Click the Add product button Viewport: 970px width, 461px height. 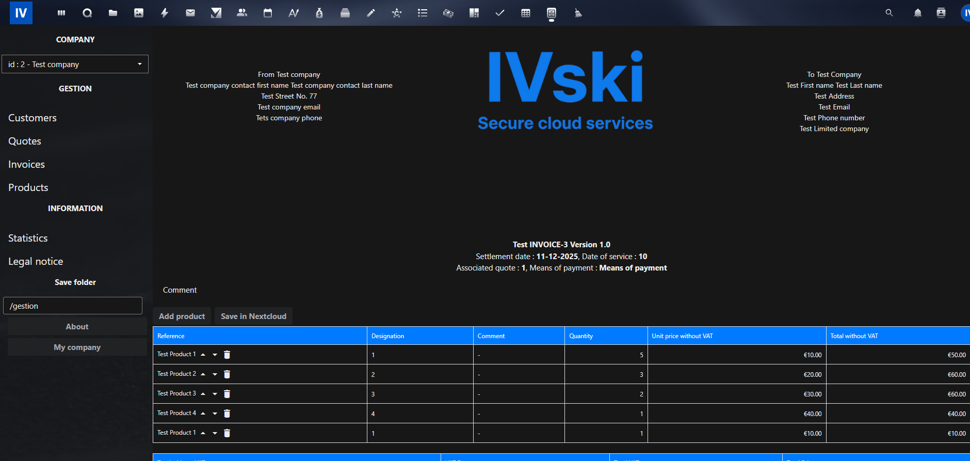tap(182, 316)
